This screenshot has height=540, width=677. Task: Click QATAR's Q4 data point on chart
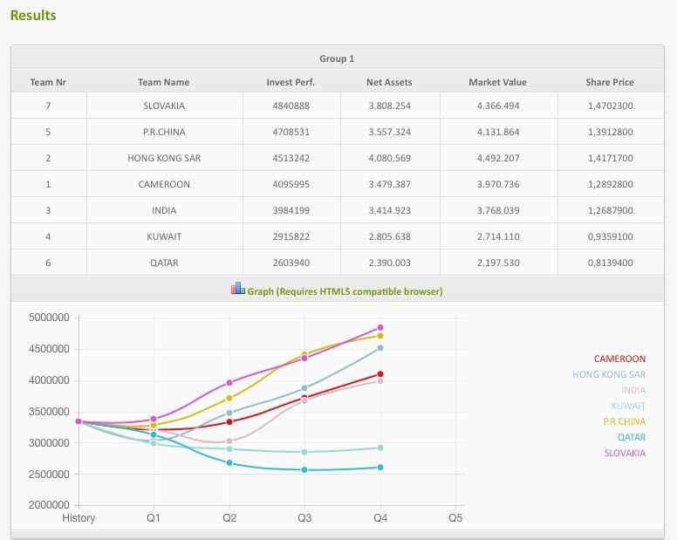click(x=380, y=468)
